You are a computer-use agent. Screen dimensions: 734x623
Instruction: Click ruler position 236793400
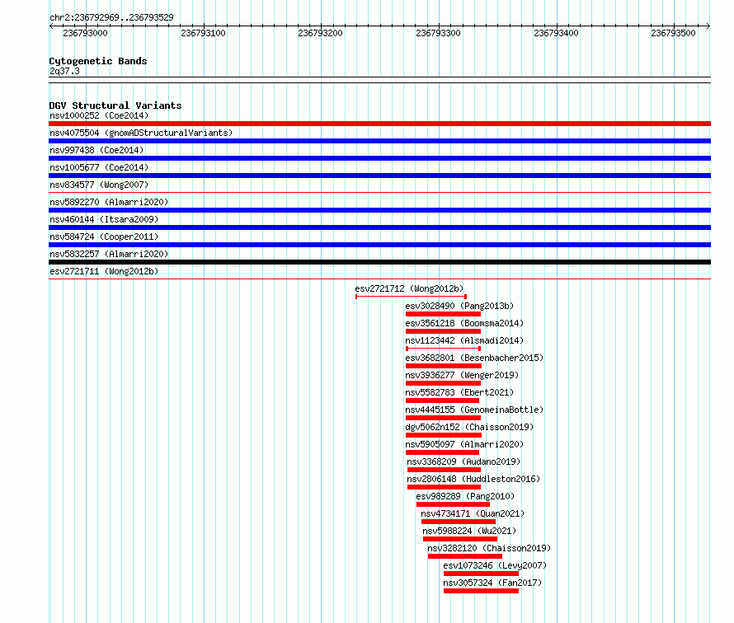(556, 33)
